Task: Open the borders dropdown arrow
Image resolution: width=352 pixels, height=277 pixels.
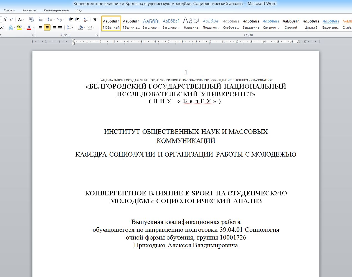Action: pyautogui.click(x=94, y=27)
